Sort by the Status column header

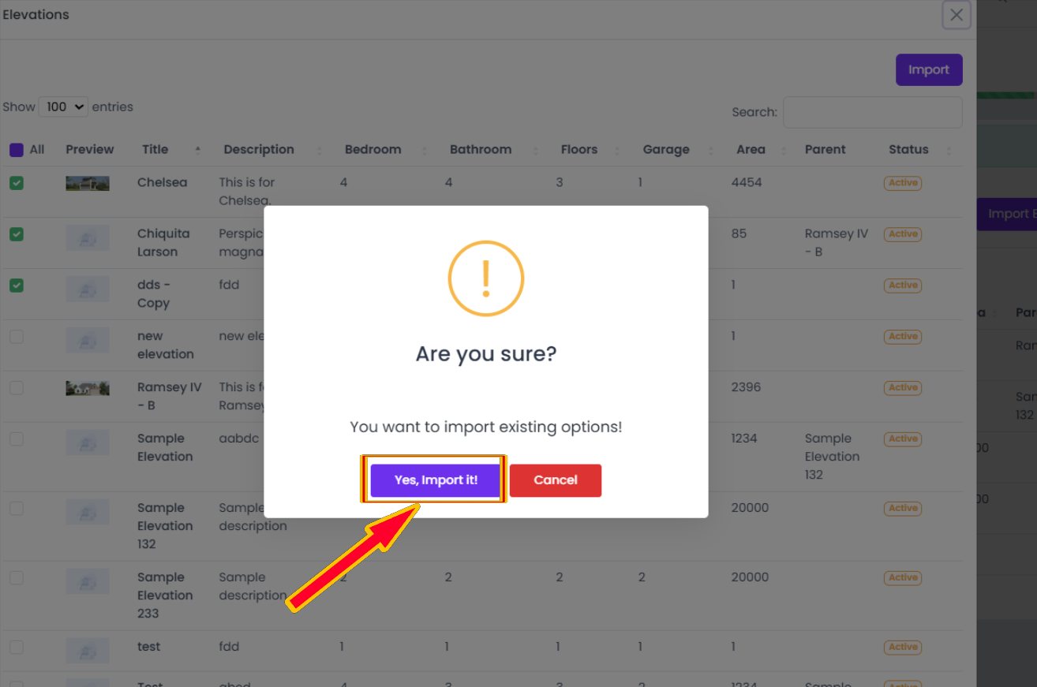pyautogui.click(x=908, y=149)
